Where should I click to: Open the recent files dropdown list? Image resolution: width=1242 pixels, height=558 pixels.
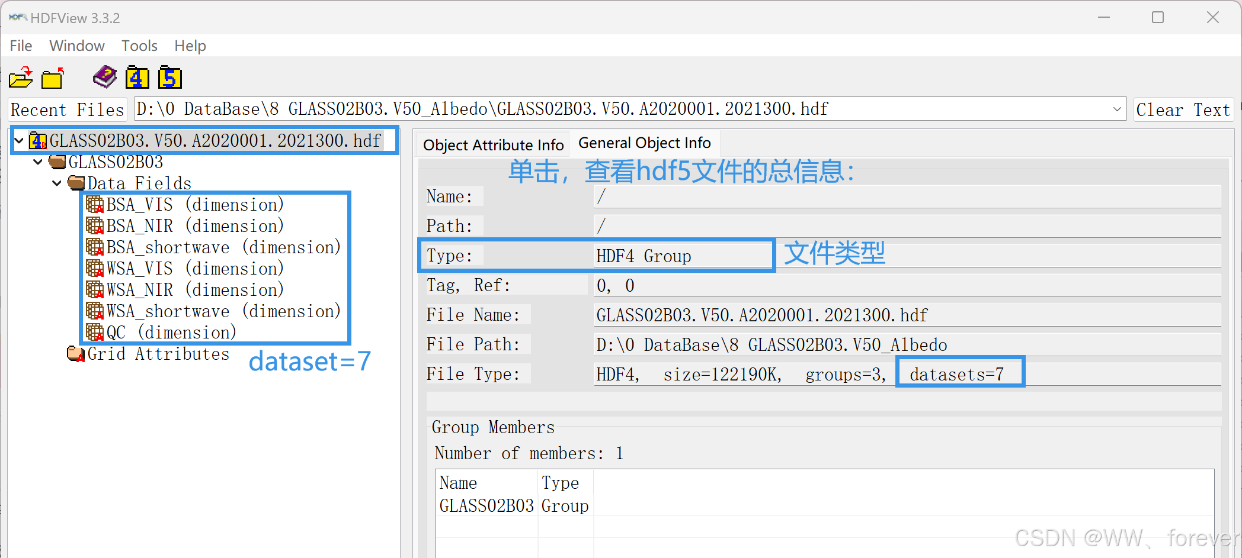point(1116,108)
